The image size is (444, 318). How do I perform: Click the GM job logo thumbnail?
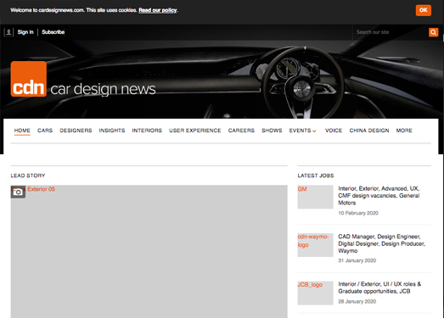click(315, 197)
